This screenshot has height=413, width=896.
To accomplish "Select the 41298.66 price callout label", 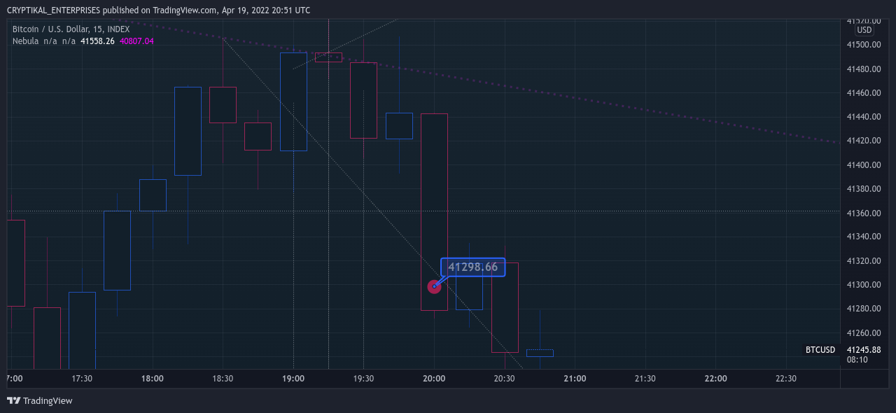I will tap(472, 267).
